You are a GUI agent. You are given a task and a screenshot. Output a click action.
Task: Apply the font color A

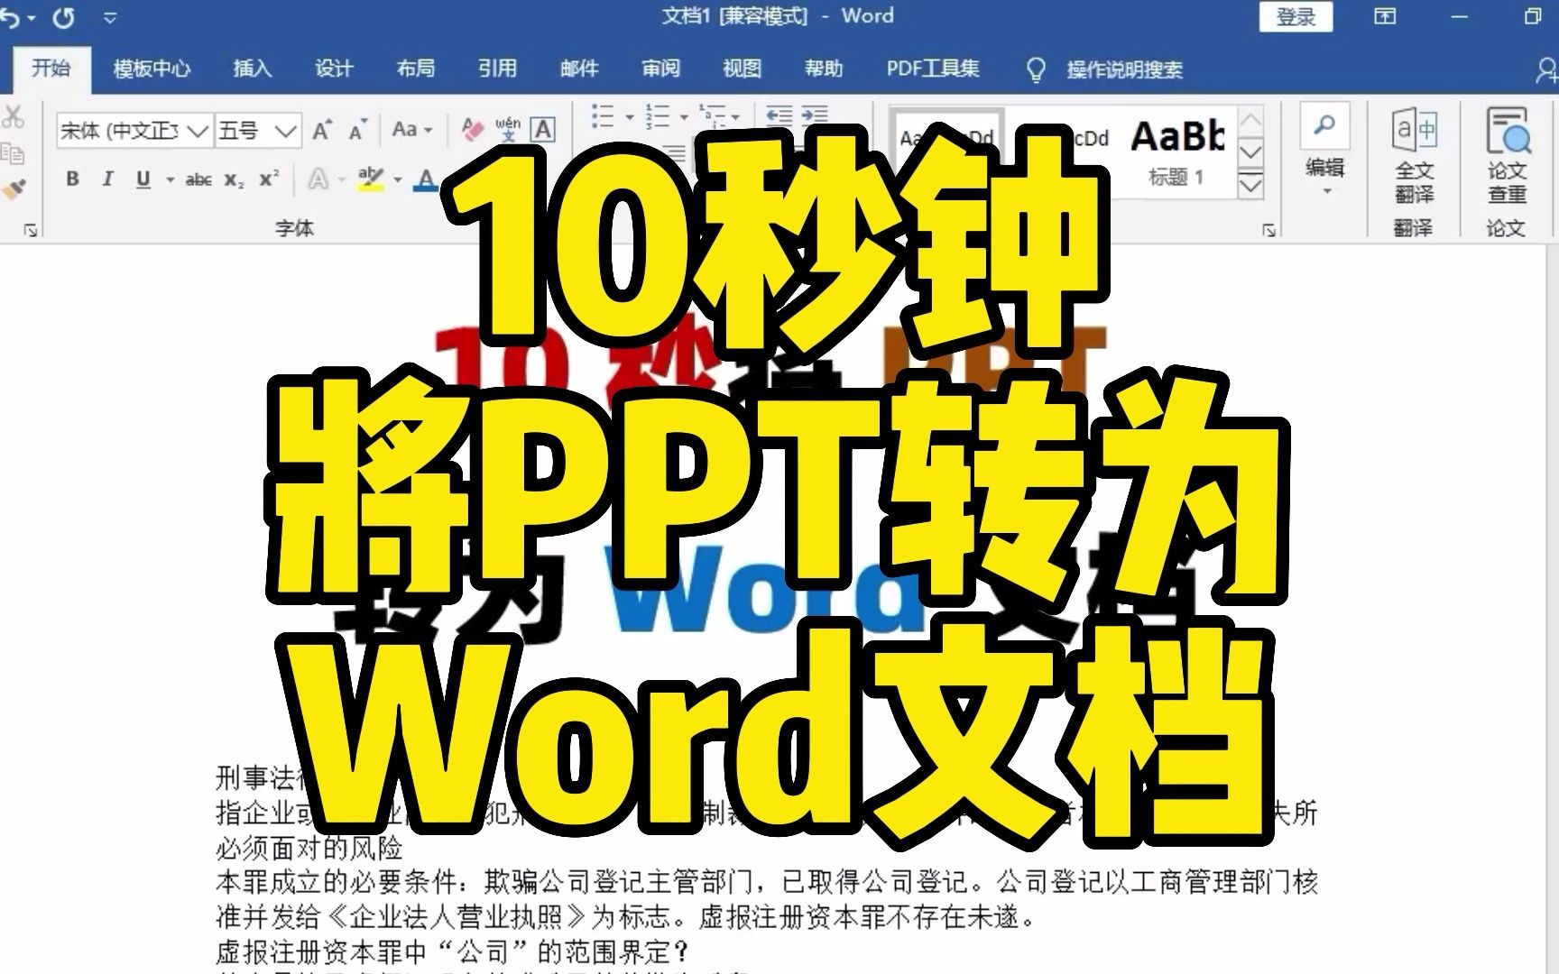pos(426,179)
